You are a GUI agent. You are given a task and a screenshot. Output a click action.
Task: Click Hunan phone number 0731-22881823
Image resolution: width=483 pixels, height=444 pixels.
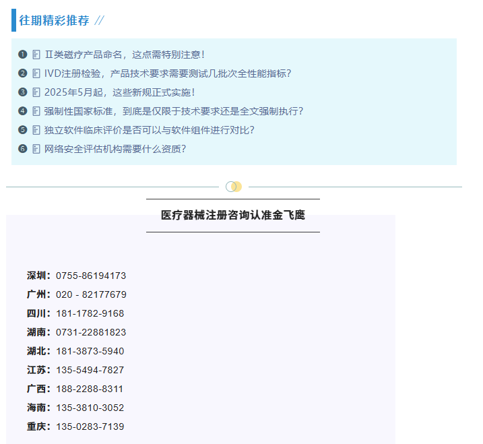91,332
